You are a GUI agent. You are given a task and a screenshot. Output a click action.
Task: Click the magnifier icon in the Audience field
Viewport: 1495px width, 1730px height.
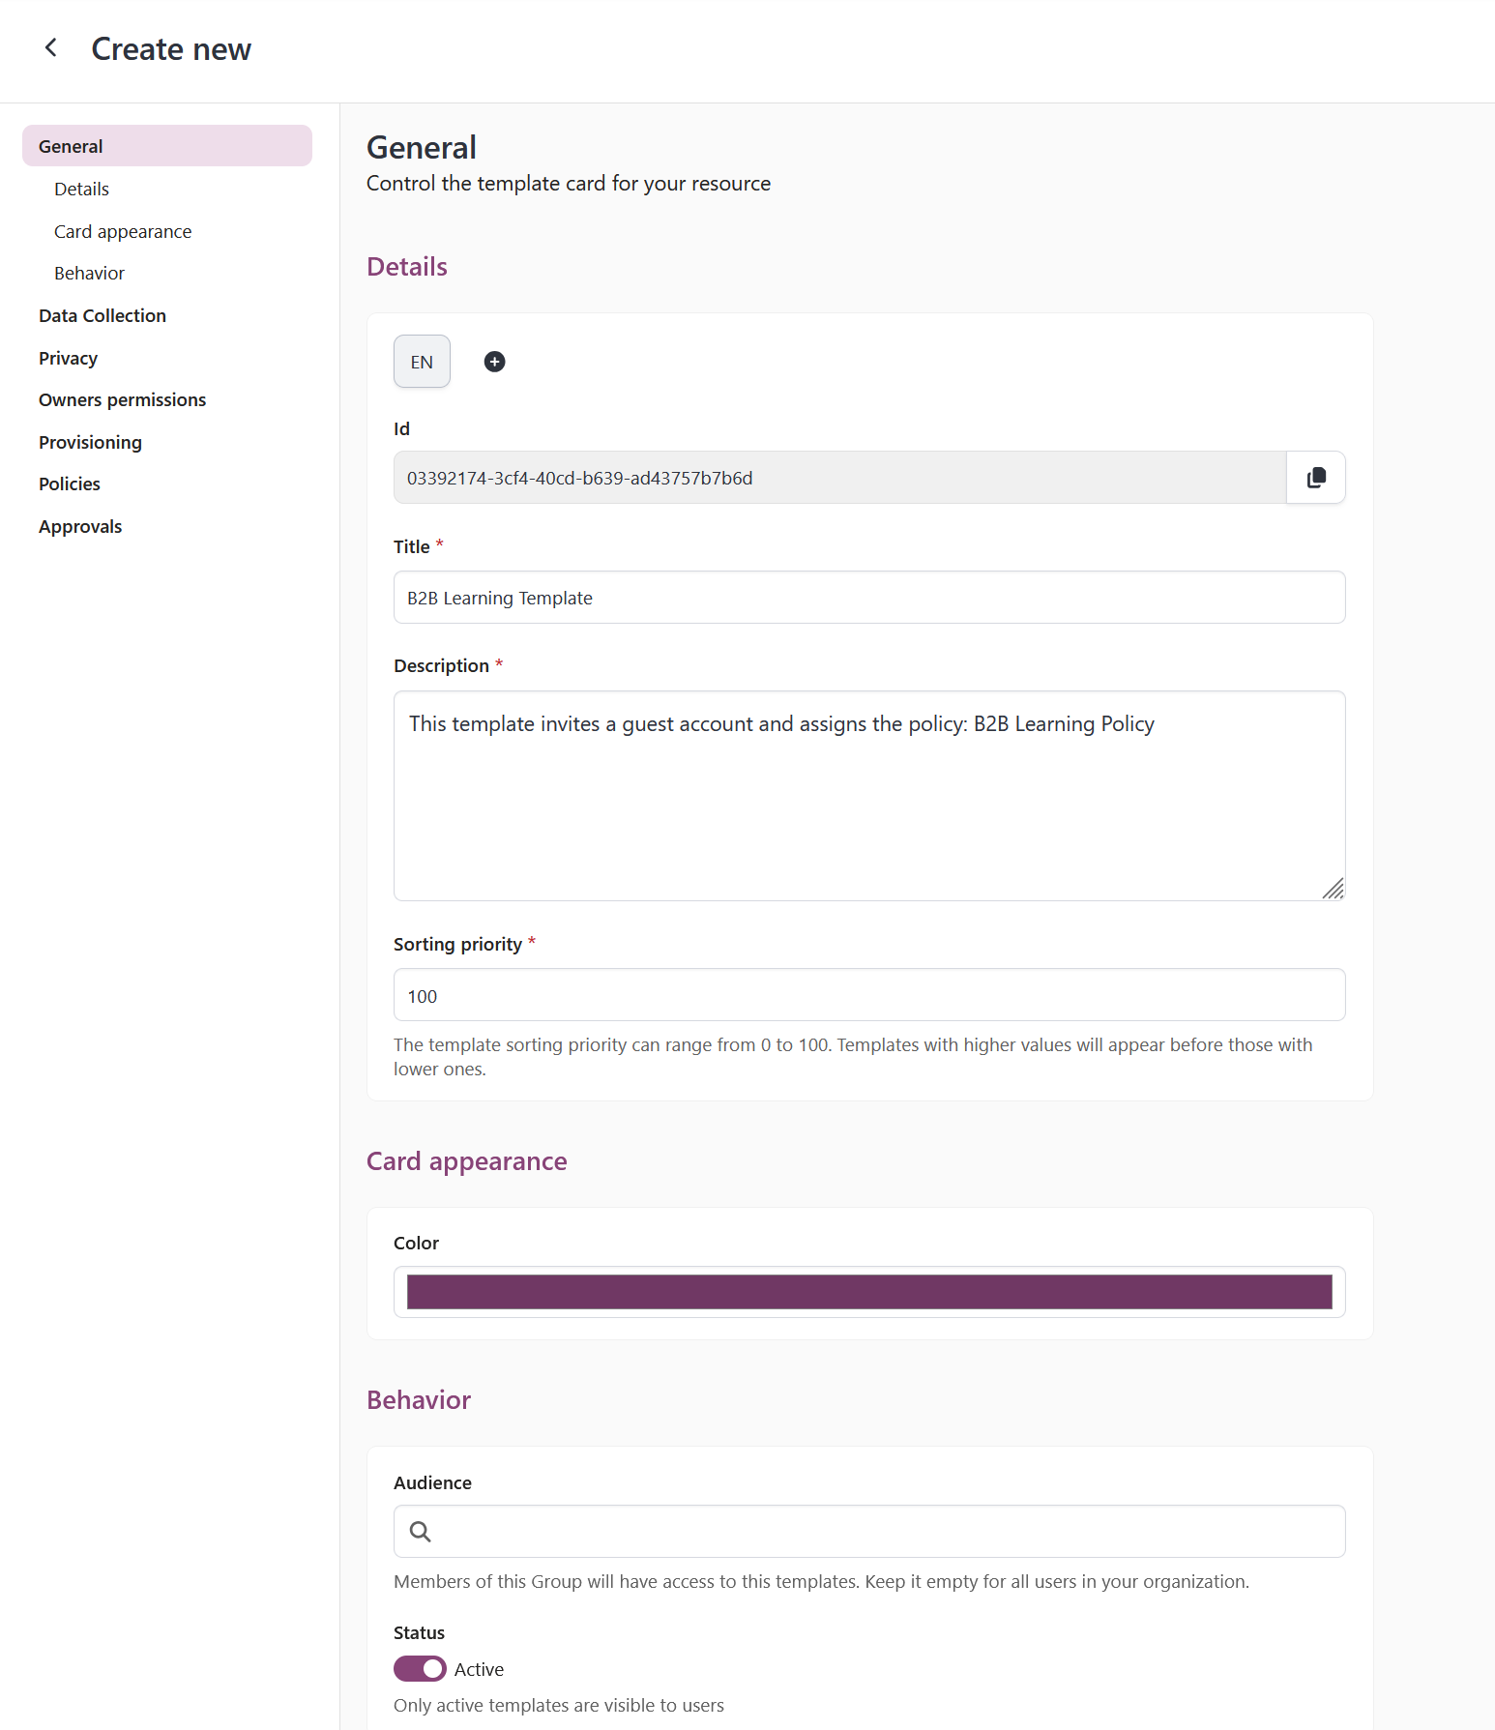pos(420,1531)
